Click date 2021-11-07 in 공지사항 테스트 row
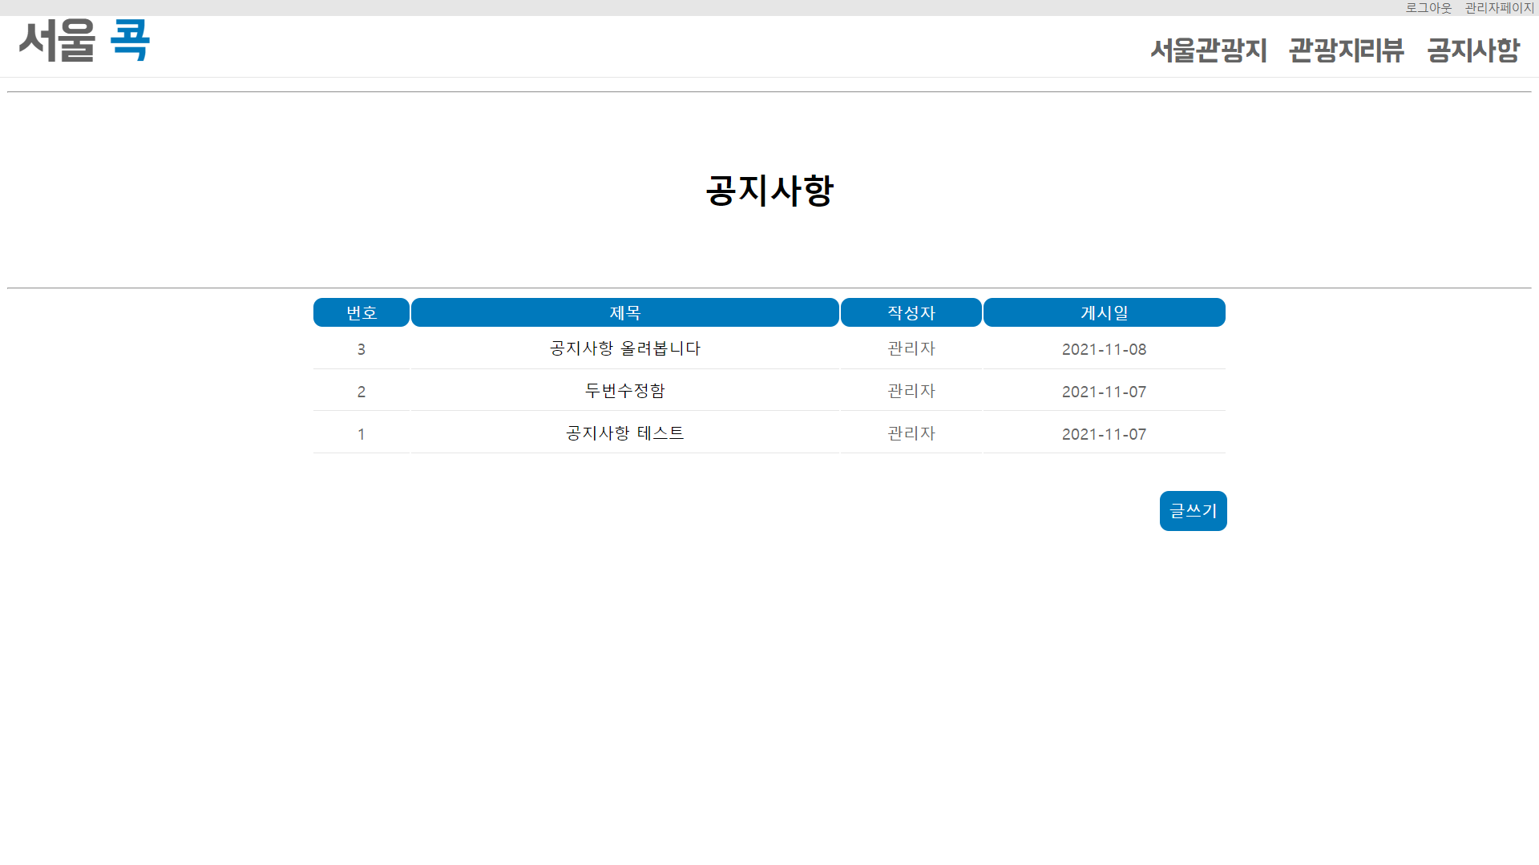Viewport: 1539px width, 865px height. (1105, 434)
